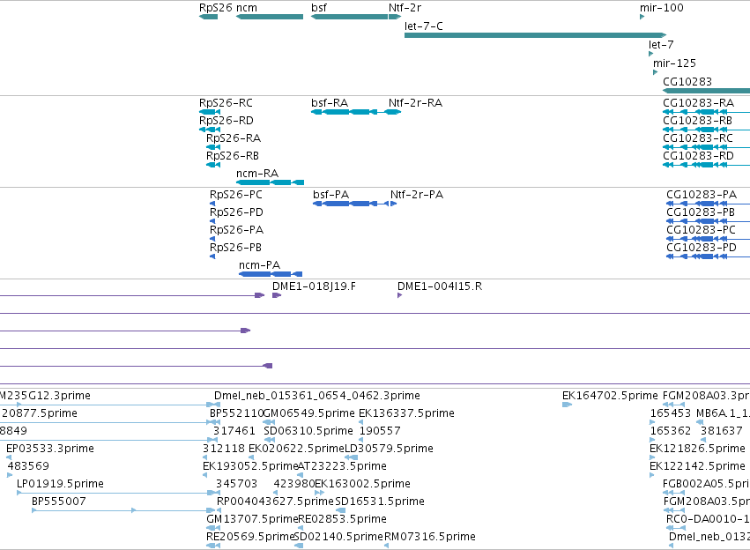This screenshot has height=550, width=750.
Task: Click the SD16531.5prime EST glyph
Action: [x=340, y=510]
